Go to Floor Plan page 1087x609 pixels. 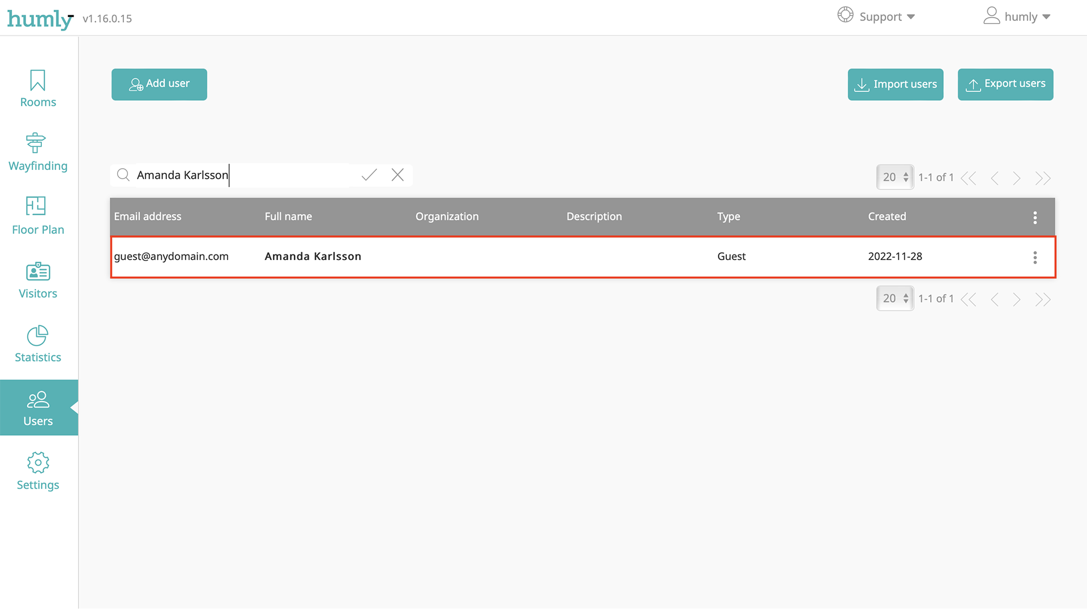pyautogui.click(x=38, y=216)
